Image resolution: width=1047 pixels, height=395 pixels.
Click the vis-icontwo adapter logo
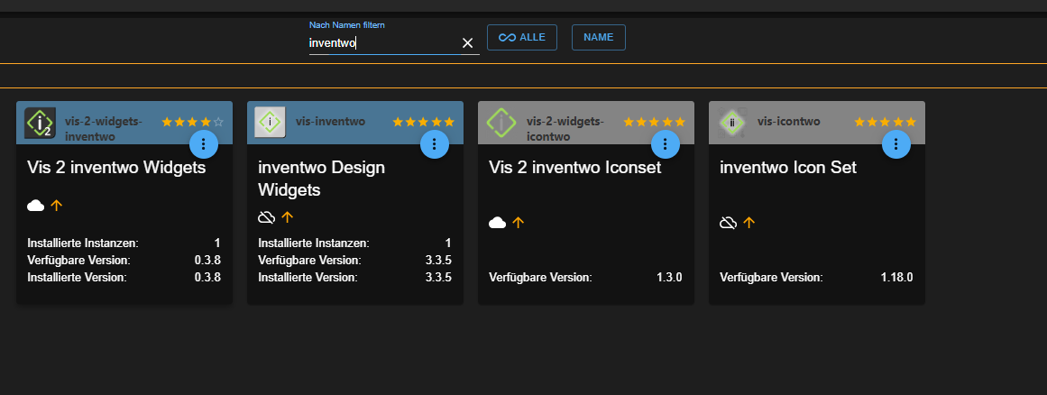[732, 122]
